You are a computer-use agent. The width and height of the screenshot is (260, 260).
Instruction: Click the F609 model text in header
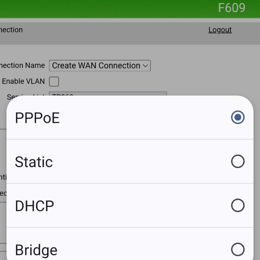point(231,8)
